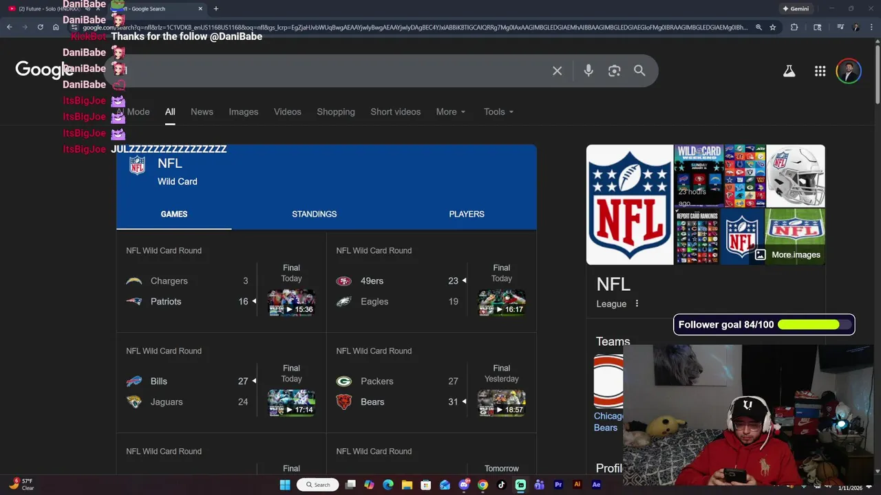Click the magnifier search button
881x495 pixels.
[x=639, y=71]
